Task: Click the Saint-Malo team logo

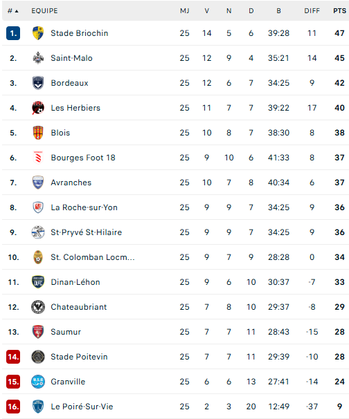Action: (x=37, y=58)
